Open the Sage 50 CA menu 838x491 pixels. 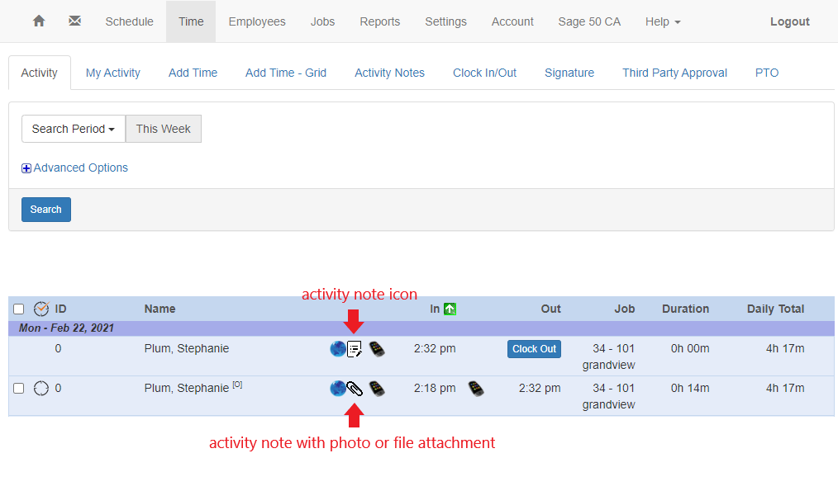coord(589,21)
